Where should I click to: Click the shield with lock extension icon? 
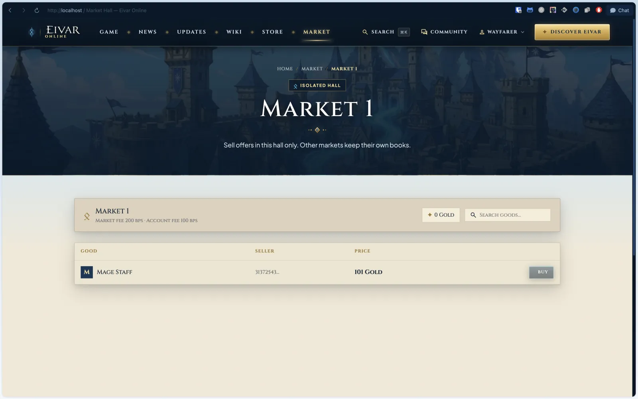click(x=518, y=10)
